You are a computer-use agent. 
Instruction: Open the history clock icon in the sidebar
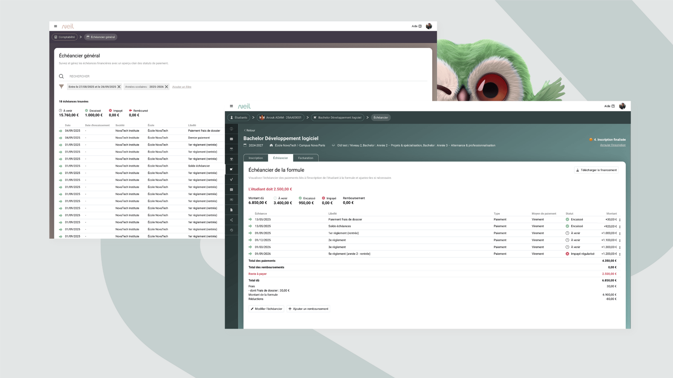tap(231, 230)
